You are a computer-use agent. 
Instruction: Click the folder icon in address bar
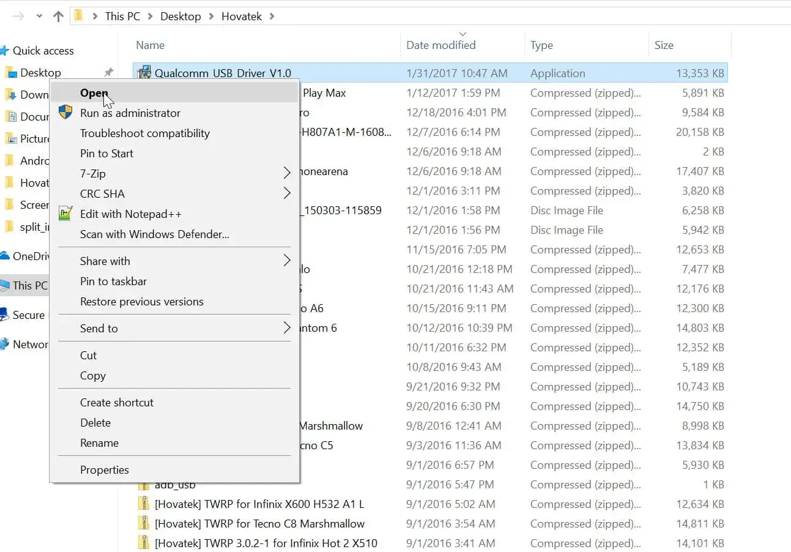click(x=78, y=16)
